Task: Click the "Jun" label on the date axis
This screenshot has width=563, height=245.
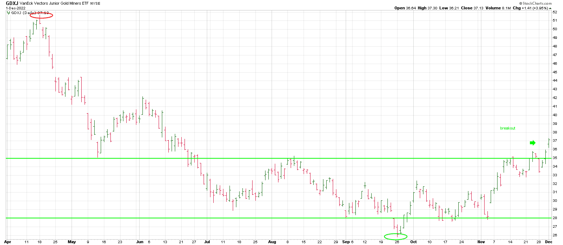Action: (x=139, y=242)
